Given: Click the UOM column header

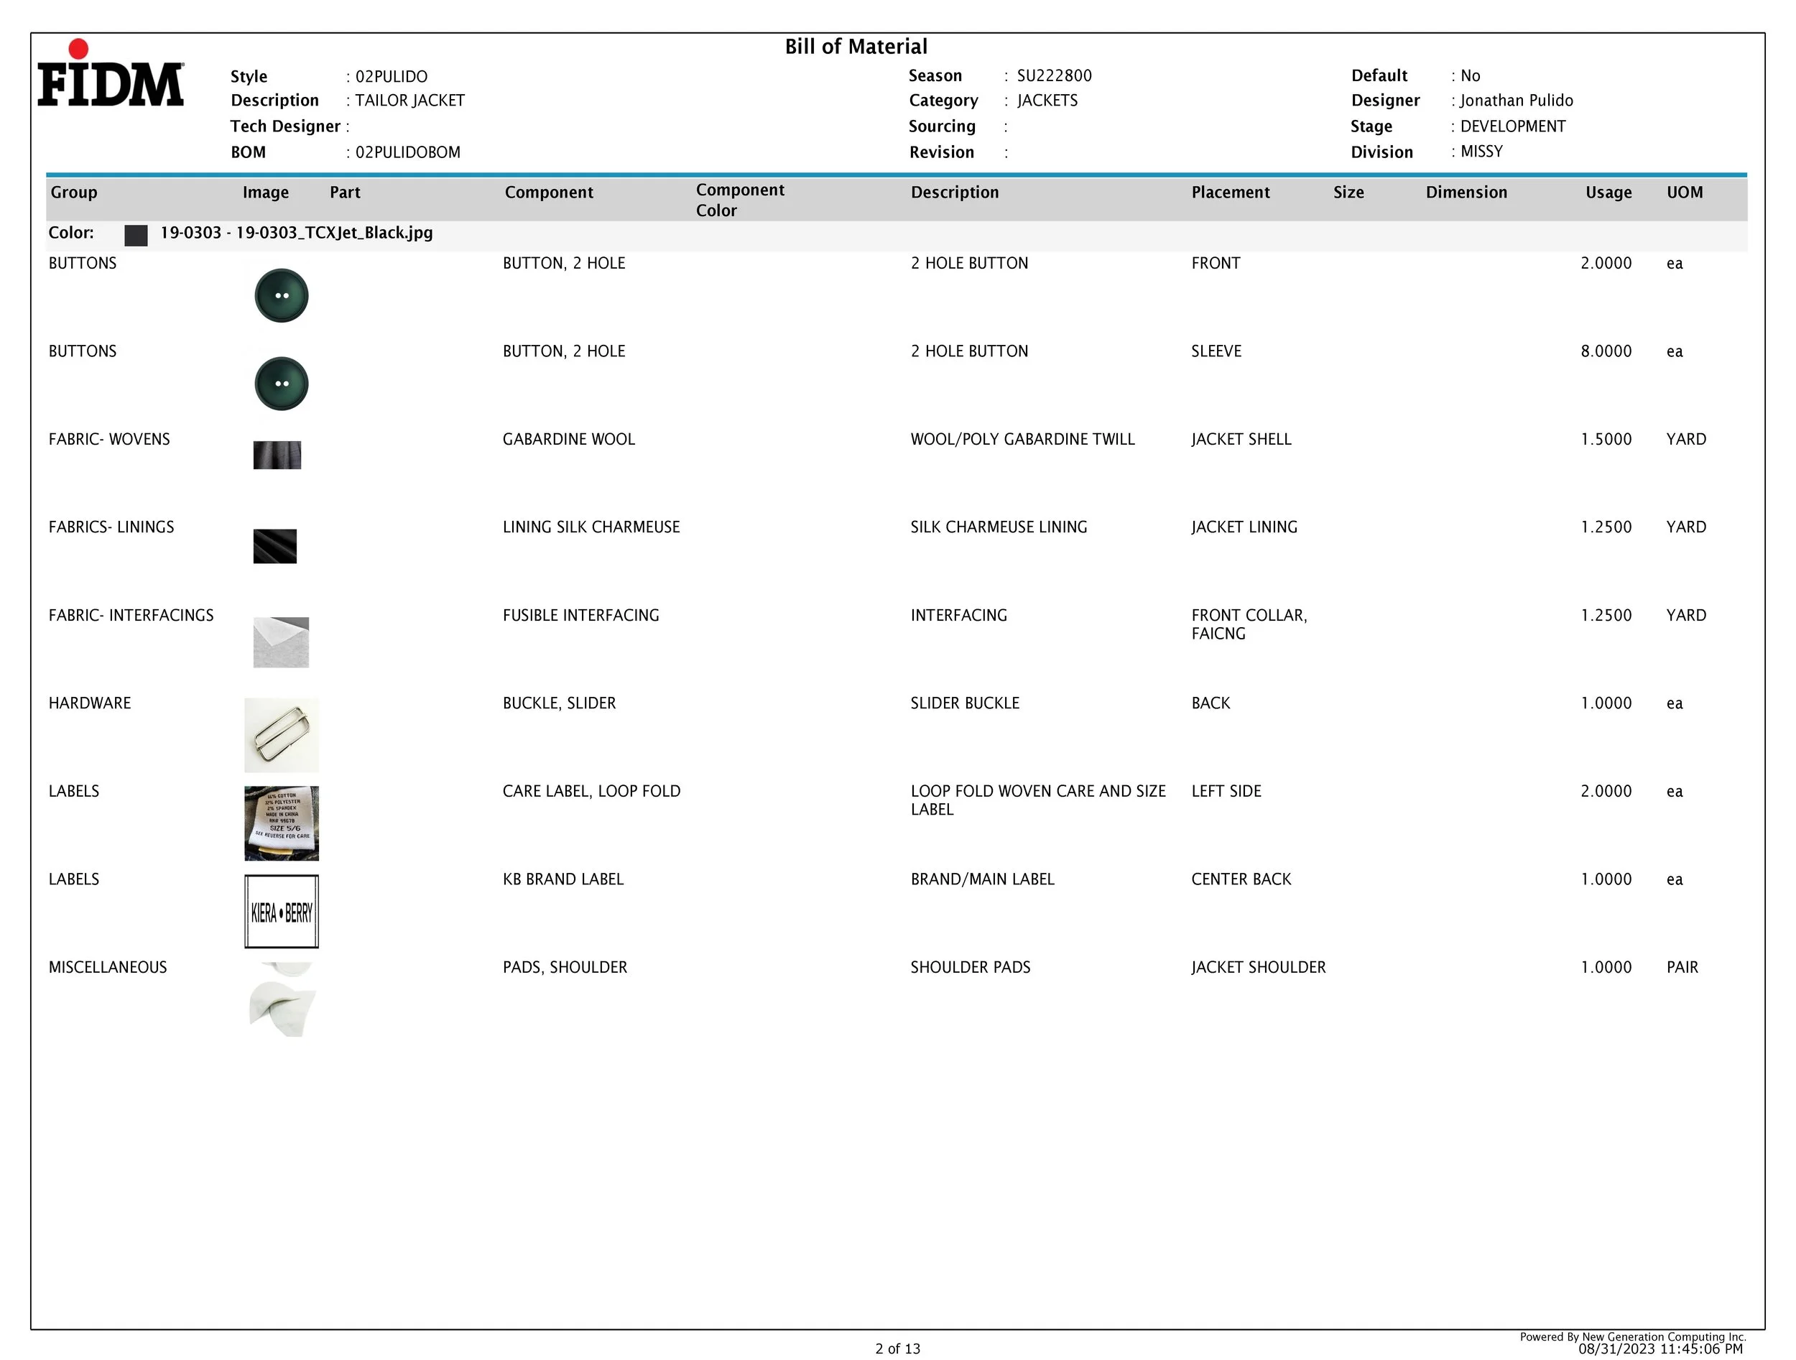Looking at the screenshot, I should 1685,193.
